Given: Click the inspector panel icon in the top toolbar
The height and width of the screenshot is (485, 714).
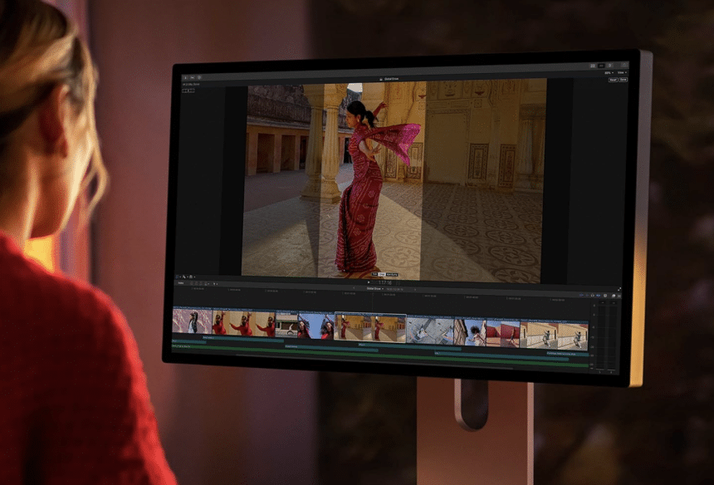Looking at the screenshot, I should tap(610, 65).
